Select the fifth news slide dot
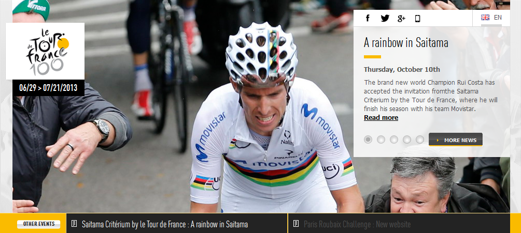This screenshot has width=521, height=233. tap(420, 139)
